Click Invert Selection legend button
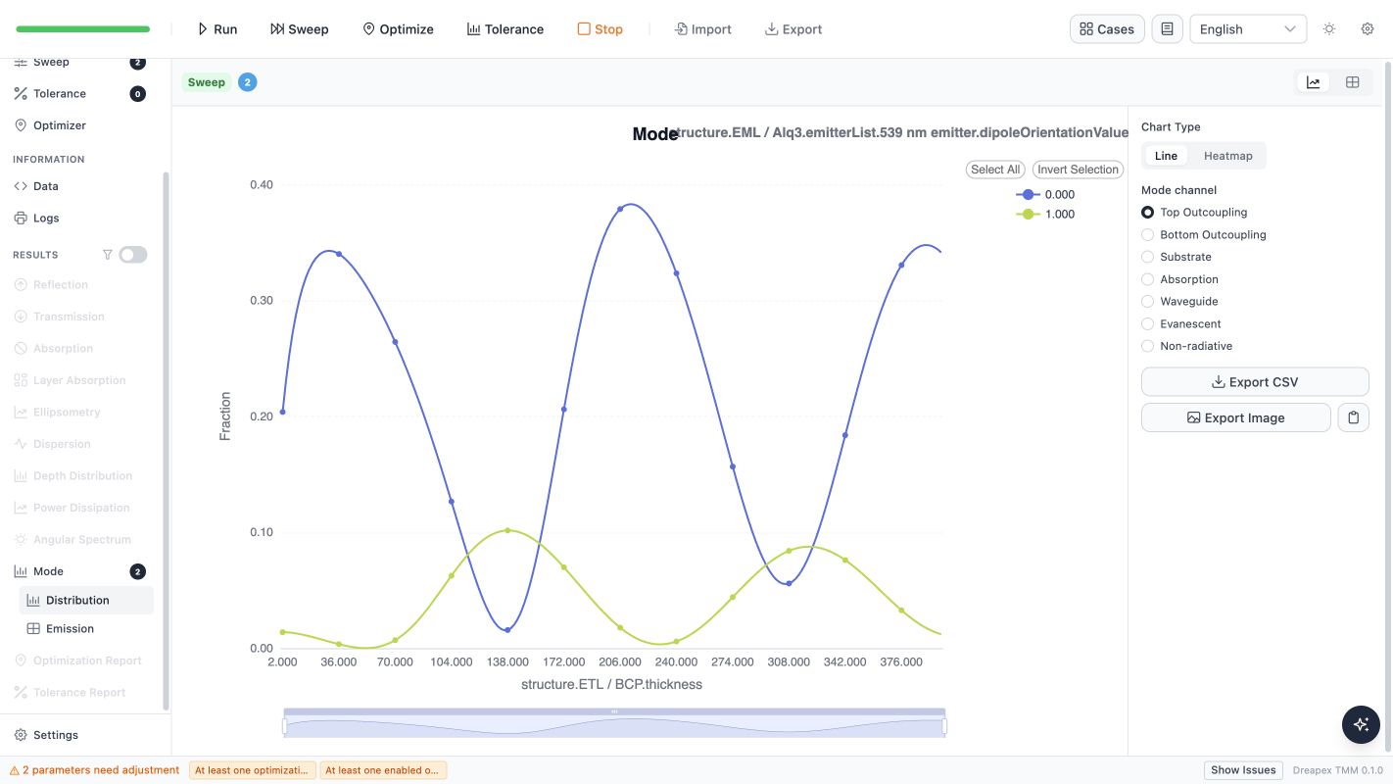The image size is (1393, 784). point(1078,170)
